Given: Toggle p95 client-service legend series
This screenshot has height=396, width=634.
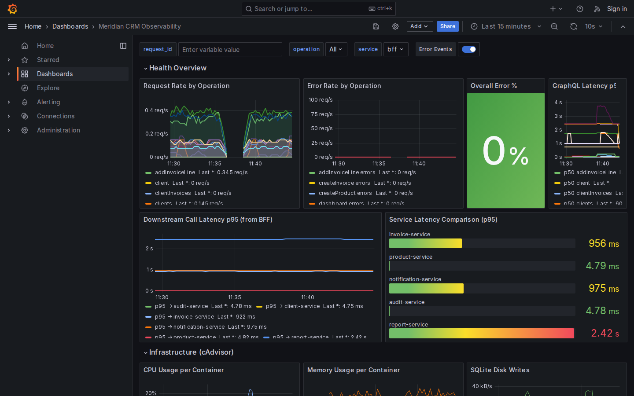Looking at the screenshot, I should (293, 306).
